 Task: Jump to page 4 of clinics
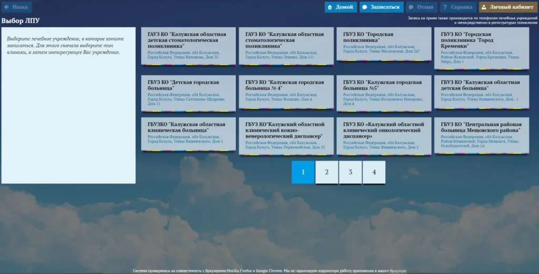[374, 172]
